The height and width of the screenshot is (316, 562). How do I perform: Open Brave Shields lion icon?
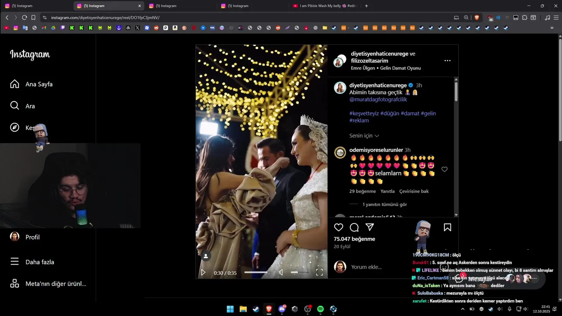[x=477, y=18]
